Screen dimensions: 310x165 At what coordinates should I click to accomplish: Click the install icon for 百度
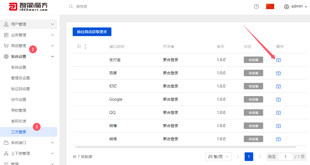(x=279, y=73)
